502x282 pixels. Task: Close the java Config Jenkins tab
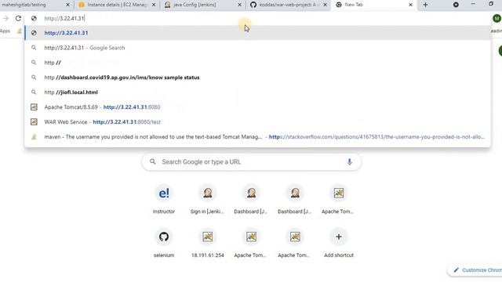click(x=239, y=5)
